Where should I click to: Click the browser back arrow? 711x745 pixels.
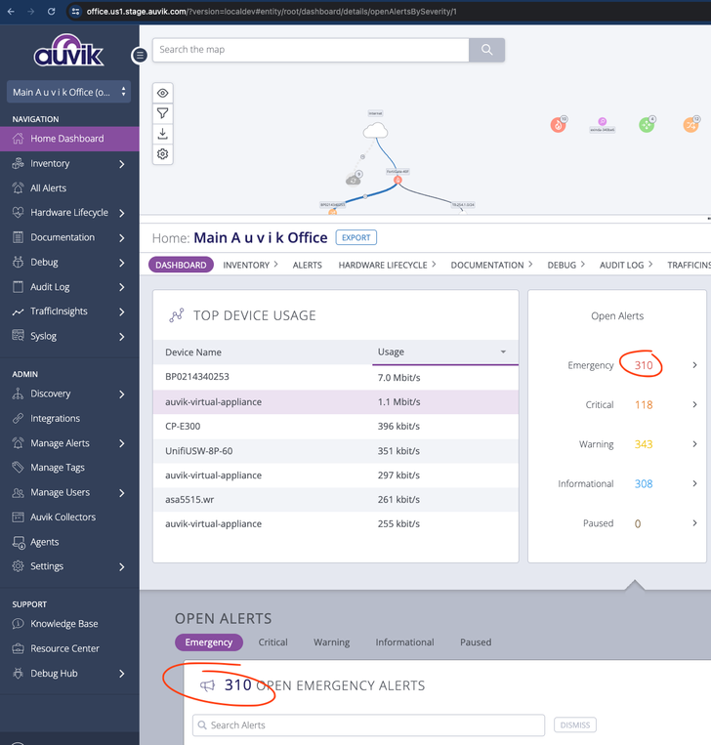(11, 12)
